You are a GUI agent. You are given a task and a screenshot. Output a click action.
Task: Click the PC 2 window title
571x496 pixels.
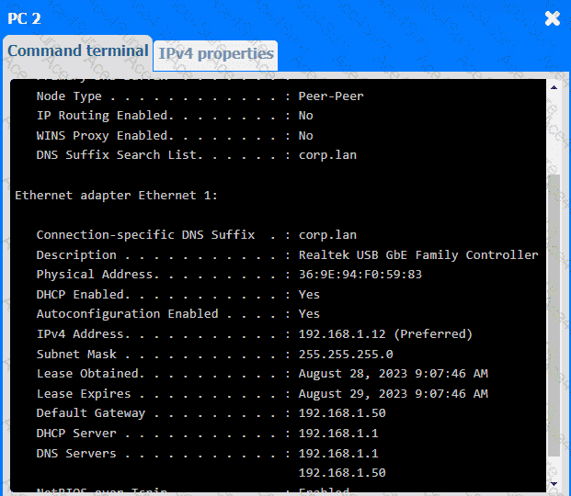pyautogui.click(x=24, y=18)
